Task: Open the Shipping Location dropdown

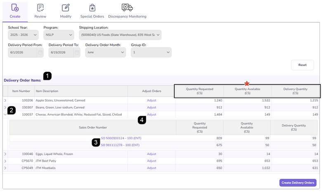Action: (x=120, y=35)
